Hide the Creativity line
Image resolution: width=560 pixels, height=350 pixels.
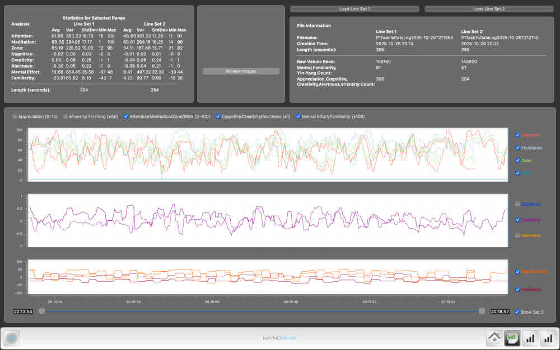coord(517,220)
